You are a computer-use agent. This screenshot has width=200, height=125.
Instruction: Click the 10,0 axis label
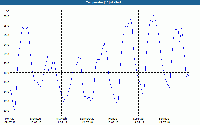click(6, 110)
